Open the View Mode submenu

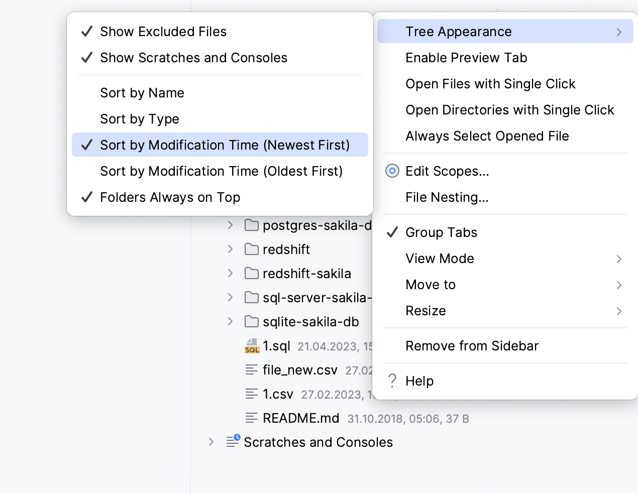coord(440,259)
